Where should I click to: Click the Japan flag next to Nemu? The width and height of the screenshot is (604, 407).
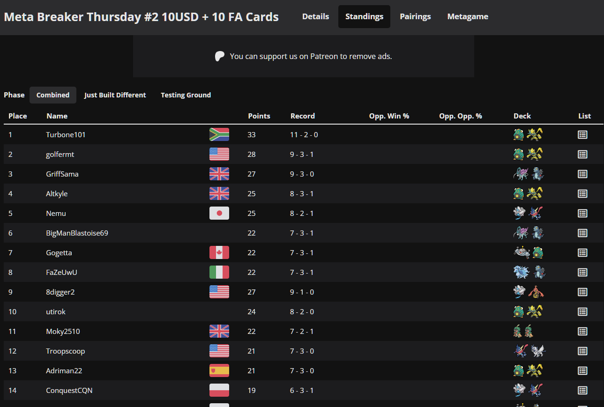(219, 214)
